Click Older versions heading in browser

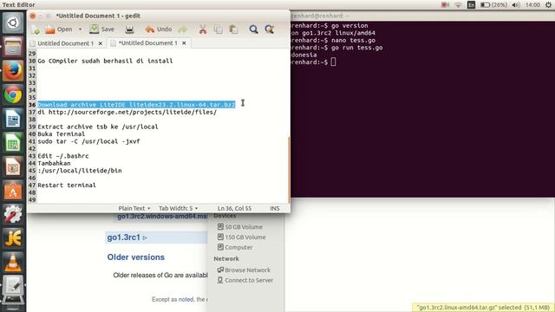point(136,257)
